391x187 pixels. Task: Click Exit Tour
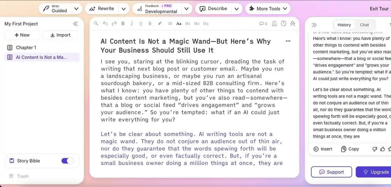click(x=379, y=9)
